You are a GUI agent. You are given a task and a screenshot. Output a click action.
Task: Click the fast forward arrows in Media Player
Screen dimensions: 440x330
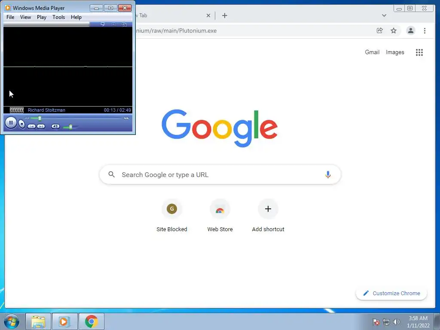tap(126, 118)
